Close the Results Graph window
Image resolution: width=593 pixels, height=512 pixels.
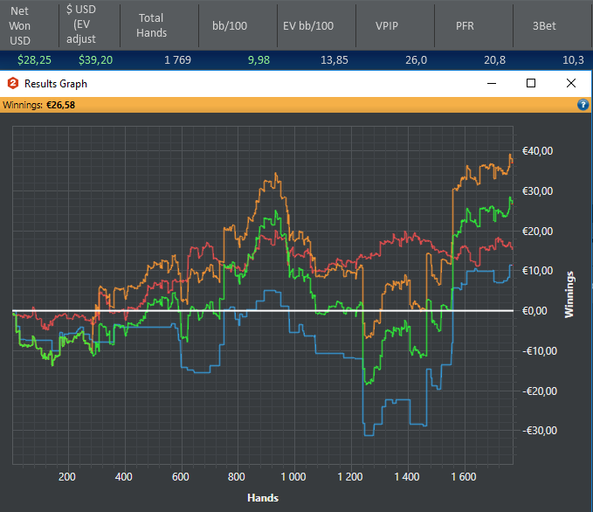571,84
